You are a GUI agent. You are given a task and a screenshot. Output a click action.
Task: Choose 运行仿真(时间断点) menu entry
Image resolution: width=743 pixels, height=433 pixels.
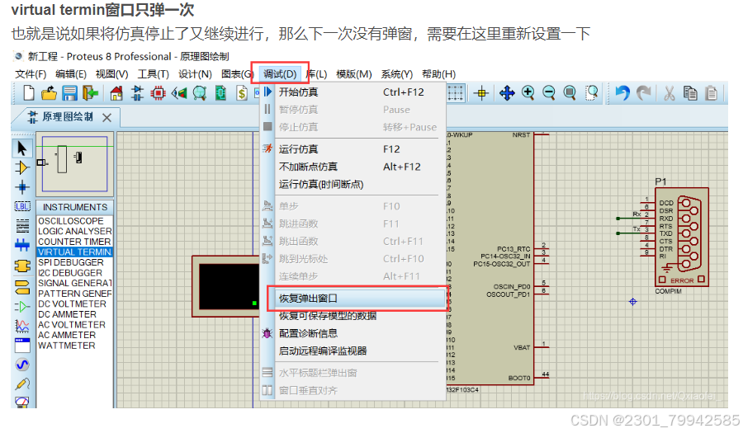[353, 184]
